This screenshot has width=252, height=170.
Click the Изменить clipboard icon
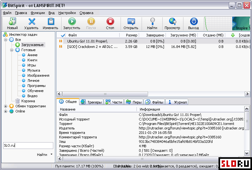51,21
